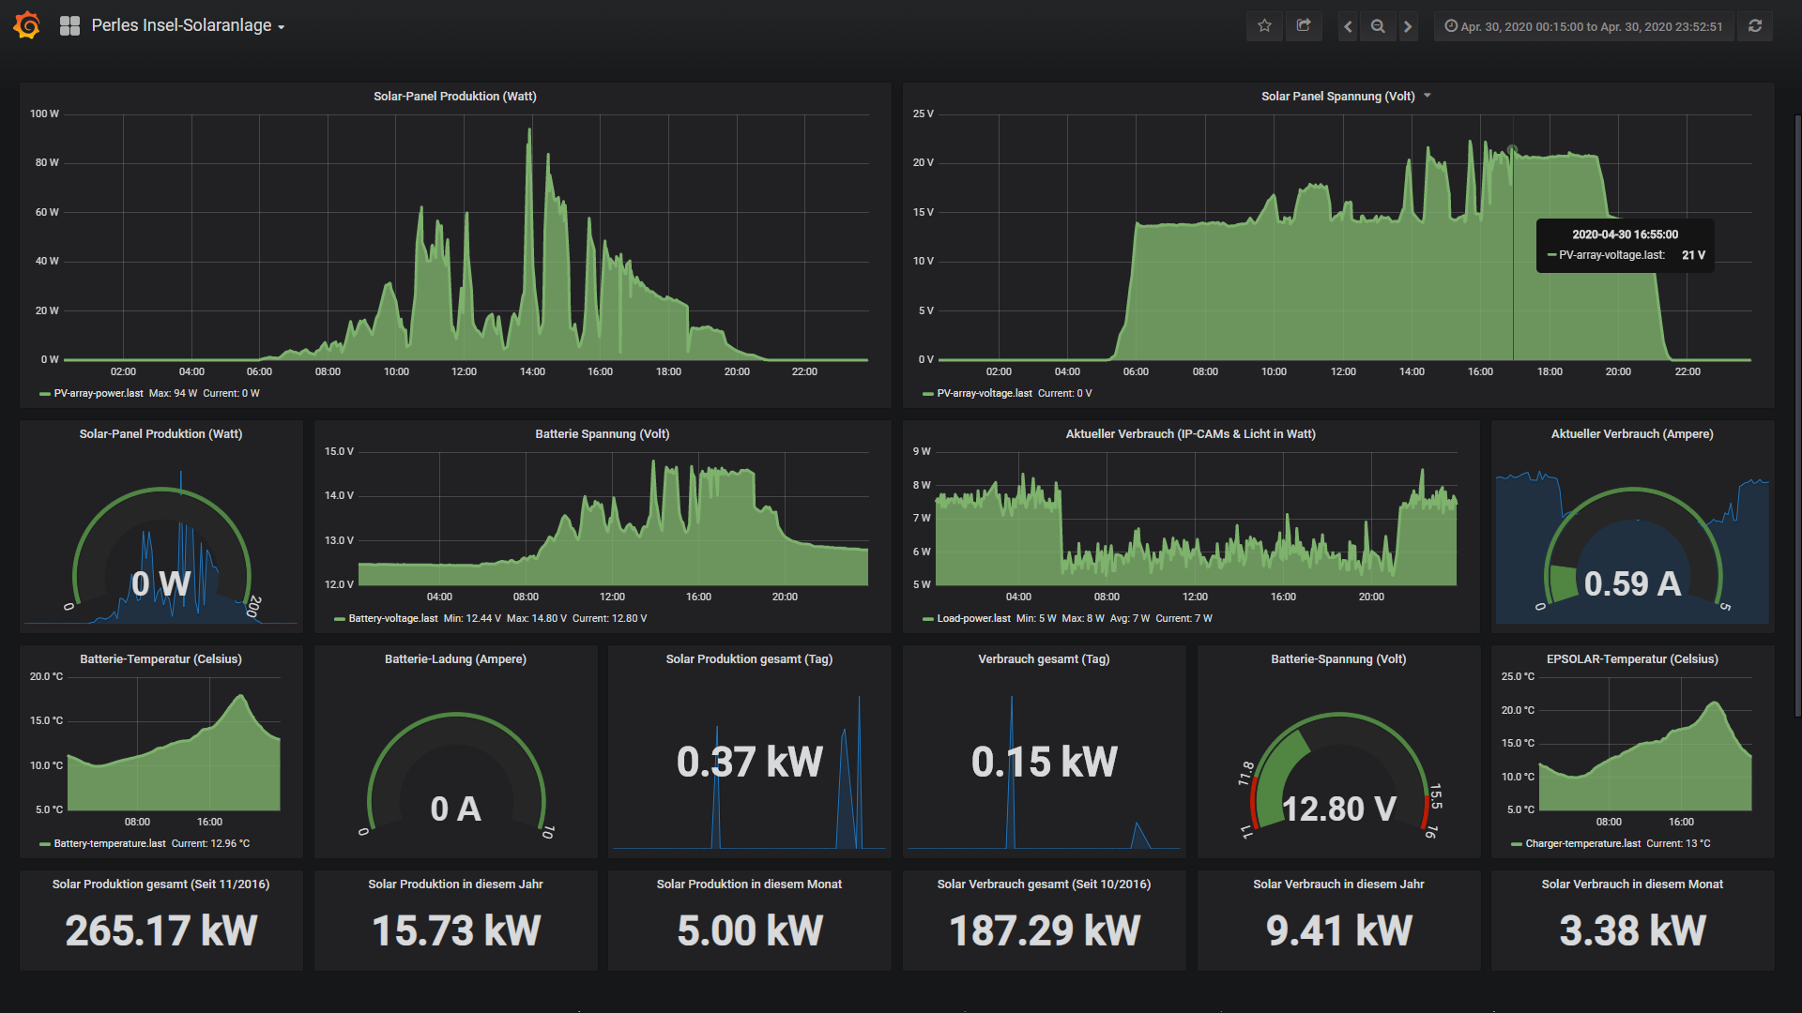Click Load-power.last legend entry
The image size is (1802, 1013).
click(973, 619)
